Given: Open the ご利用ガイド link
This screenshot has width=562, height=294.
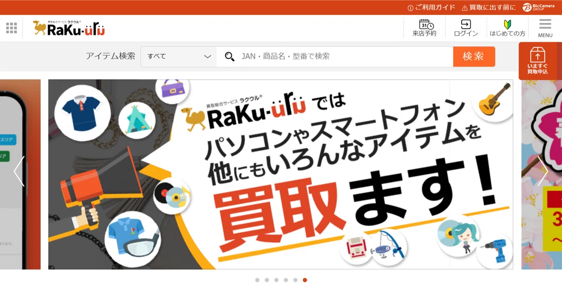Looking at the screenshot, I should (x=431, y=7).
